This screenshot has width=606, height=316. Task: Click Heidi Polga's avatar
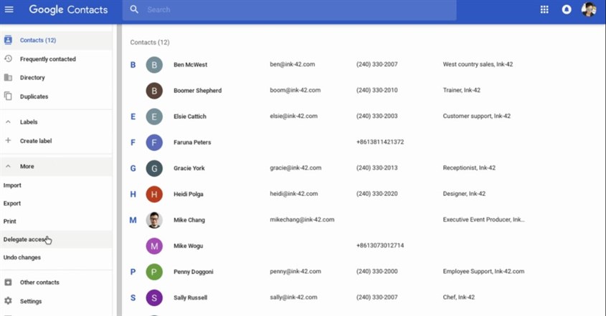coord(154,194)
